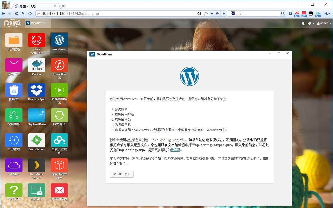Follow the 看这里 help link
This screenshot has height=208, width=333.
pyautogui.click(x=175, y=150)
